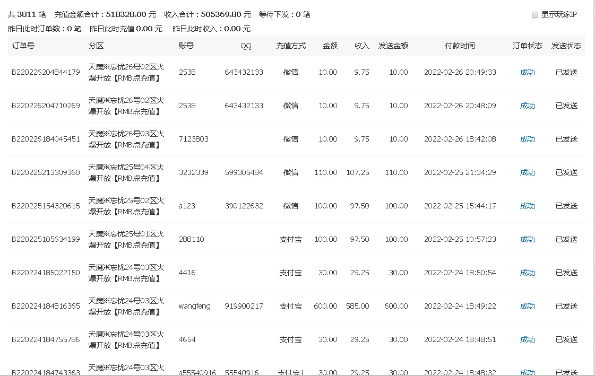Enable the 显示玩家IP checkbox

[x=535, y=15]
